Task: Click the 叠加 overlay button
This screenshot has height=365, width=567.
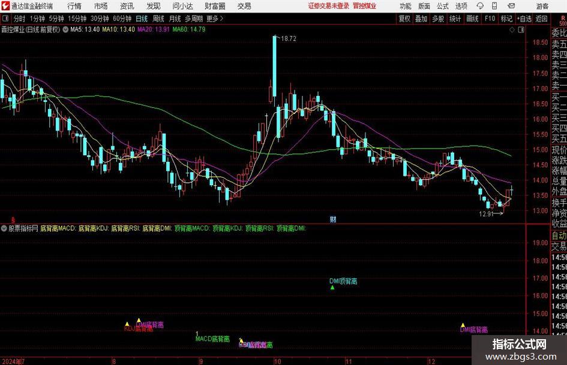Action: pos(421,19)
